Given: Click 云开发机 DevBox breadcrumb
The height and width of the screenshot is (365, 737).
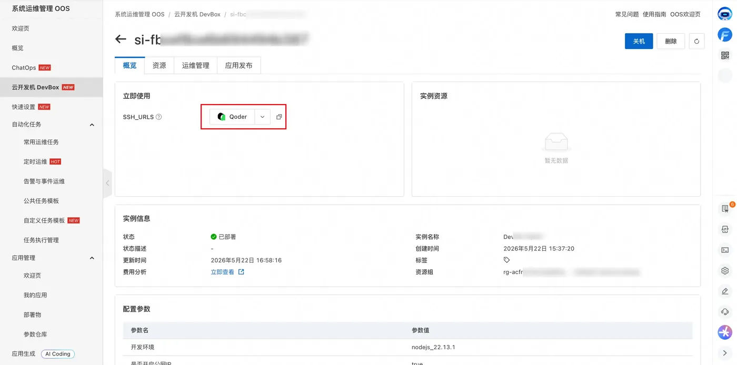Looking at the screenshot, I should click(197, 14).
